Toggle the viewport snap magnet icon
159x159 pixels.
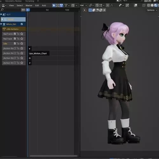click(97, 5)
